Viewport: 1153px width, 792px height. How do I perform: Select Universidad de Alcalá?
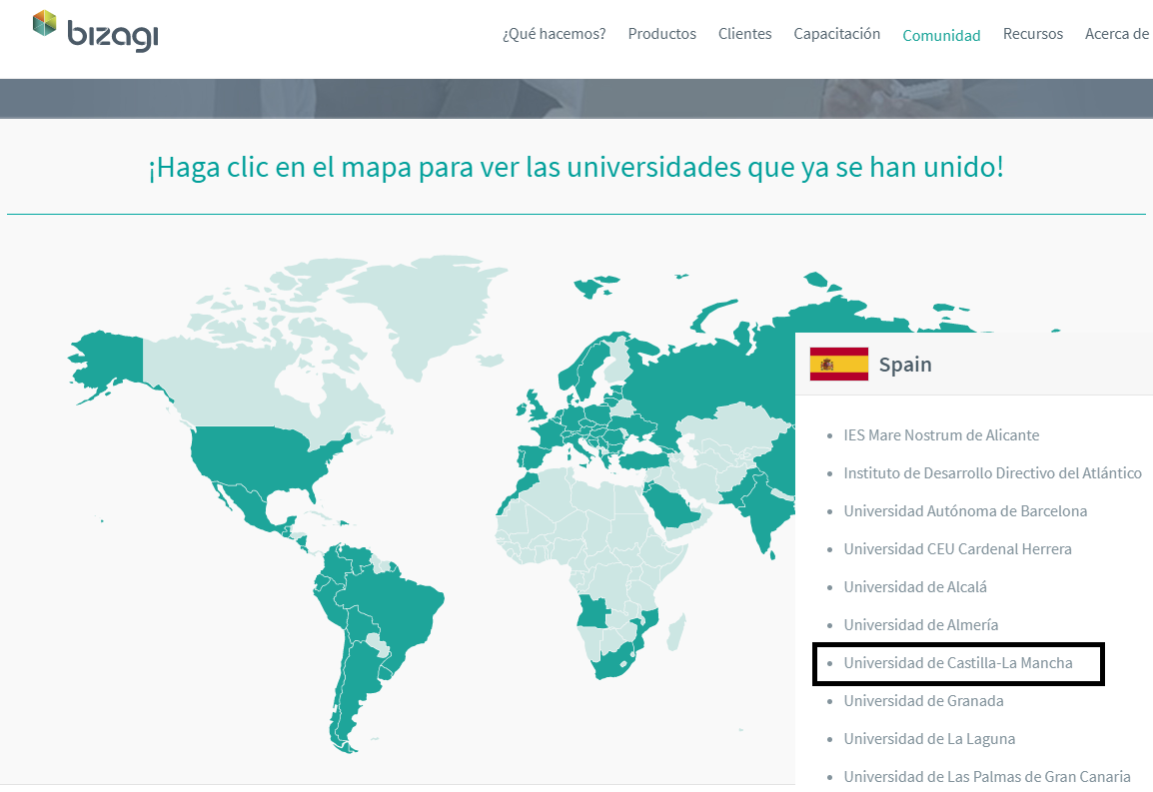coord(915,587)
